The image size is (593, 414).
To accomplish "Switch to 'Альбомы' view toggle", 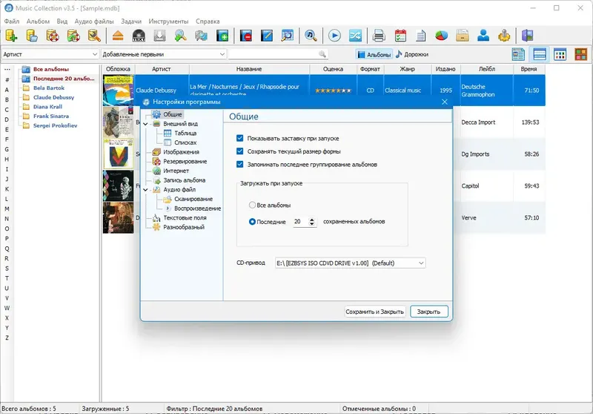I will (x=374, y=54).
